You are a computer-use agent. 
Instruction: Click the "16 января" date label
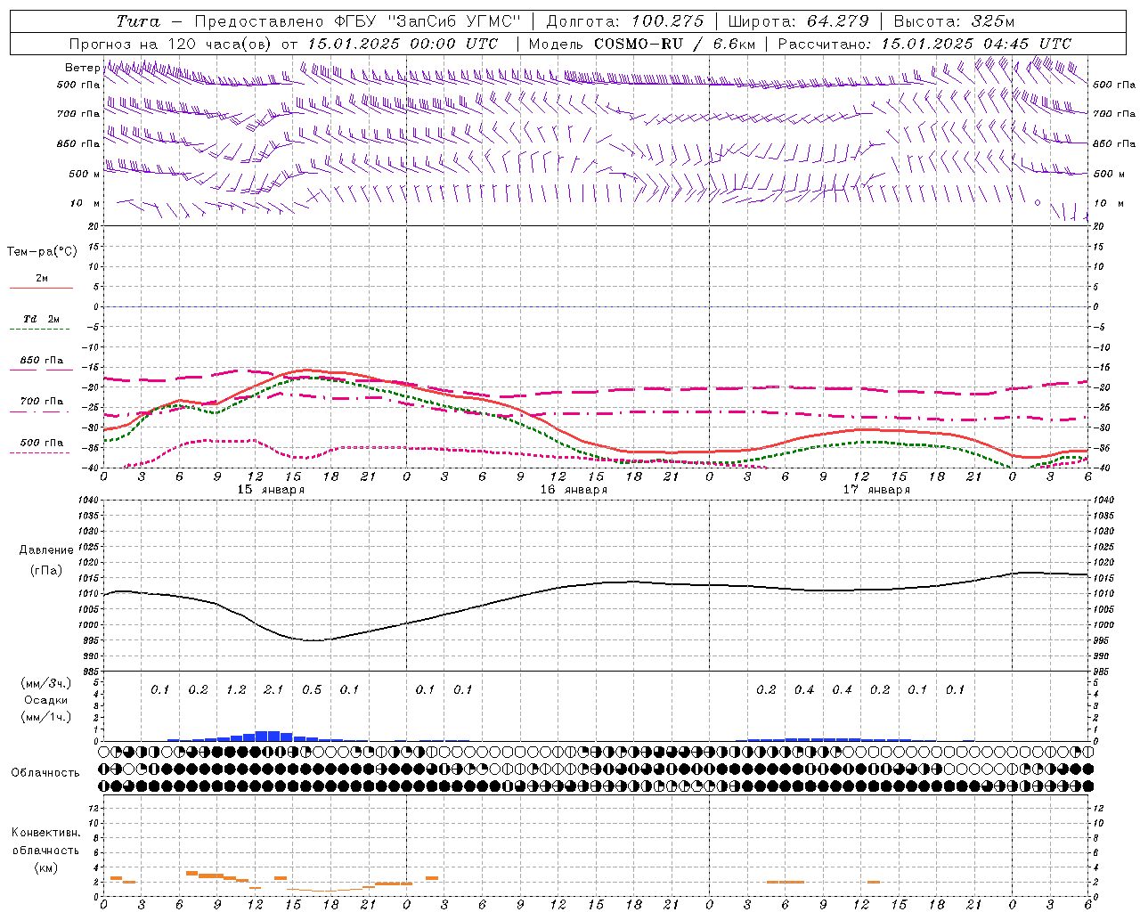click(x=574, y=490)
